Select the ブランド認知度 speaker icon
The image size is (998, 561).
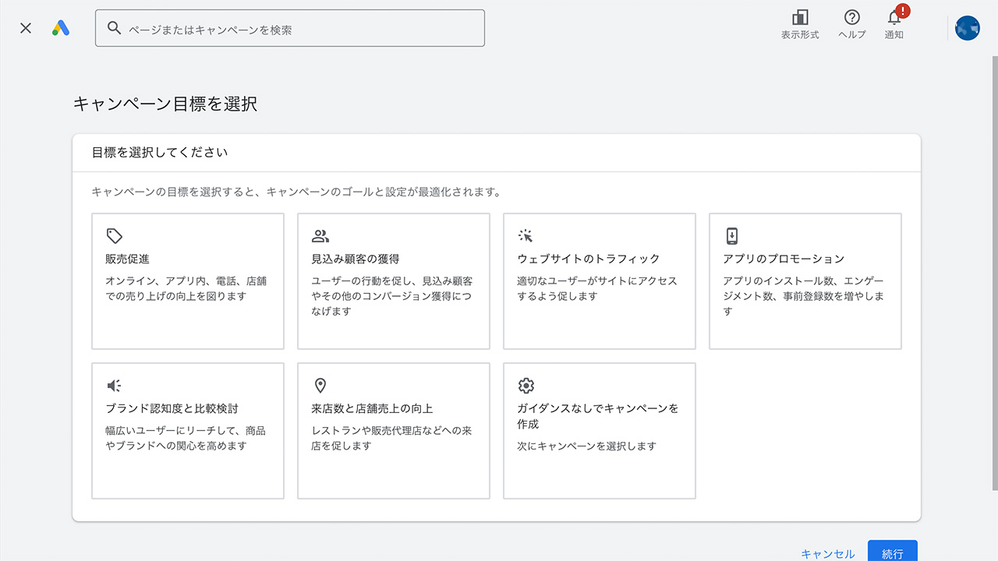pos(114,385)
